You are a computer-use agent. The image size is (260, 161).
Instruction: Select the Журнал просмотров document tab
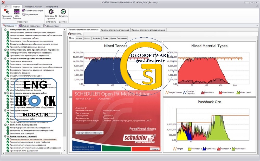tap(30, 26)
